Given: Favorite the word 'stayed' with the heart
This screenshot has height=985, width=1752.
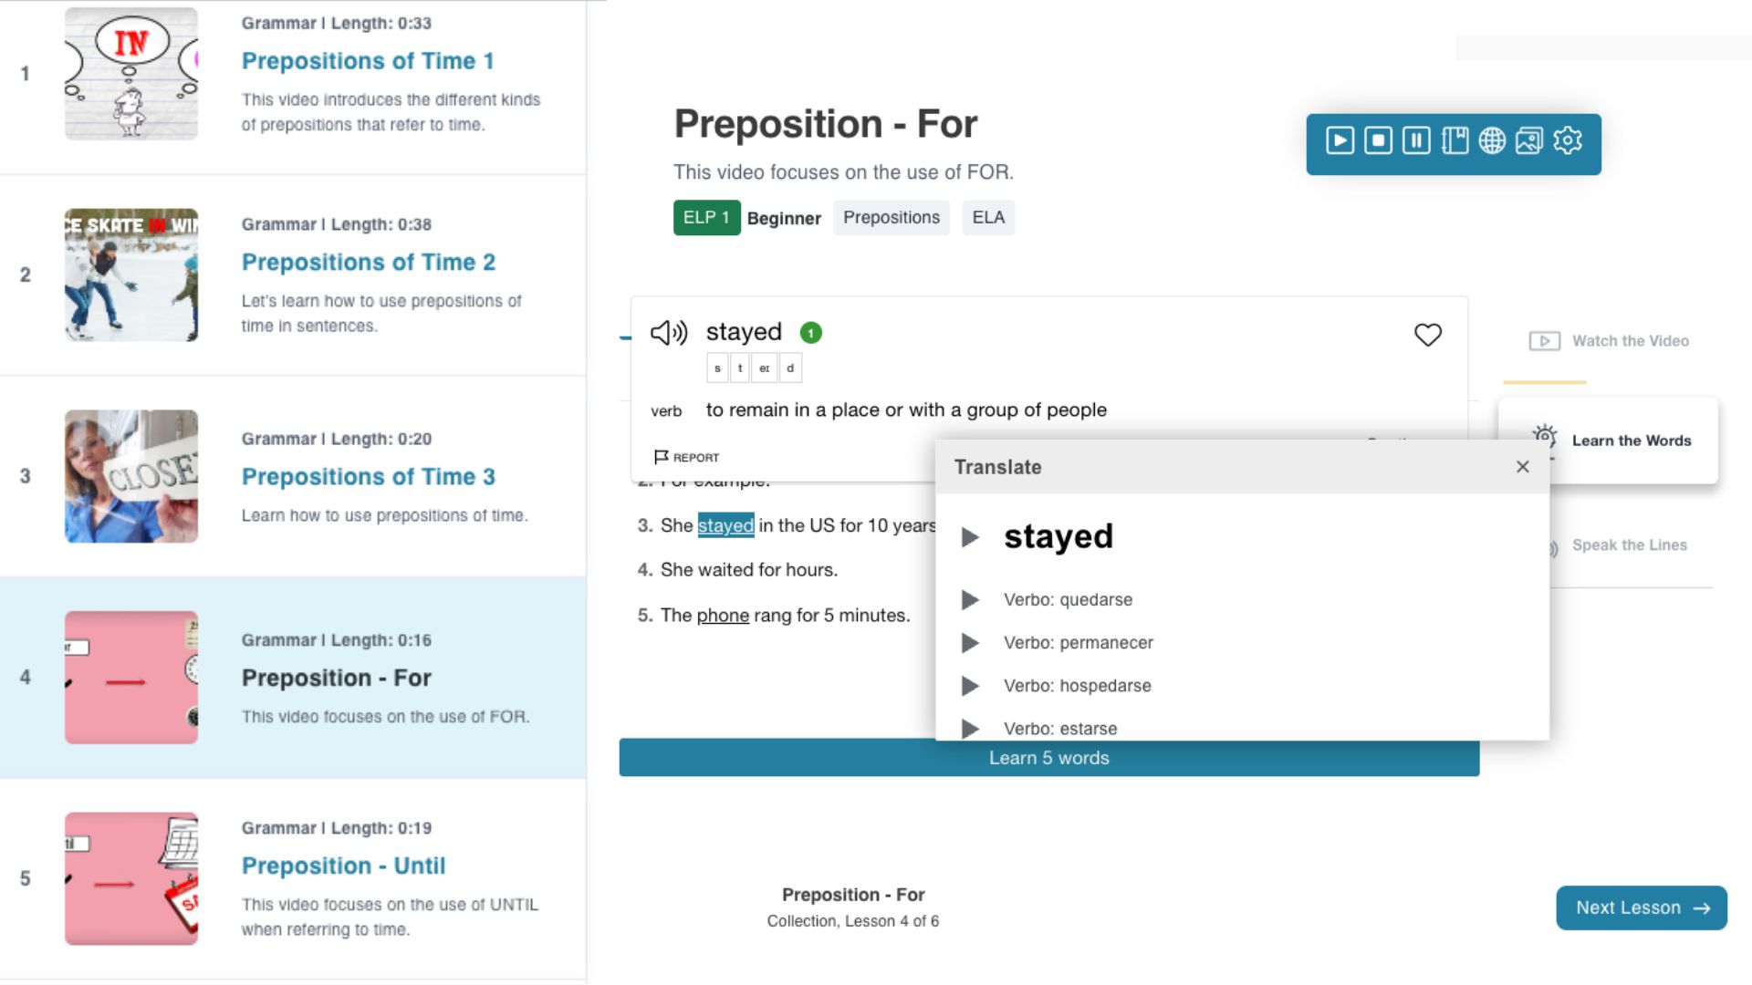Looking at the screenshot, I should pyautogui.click(x=1427, y=335).
